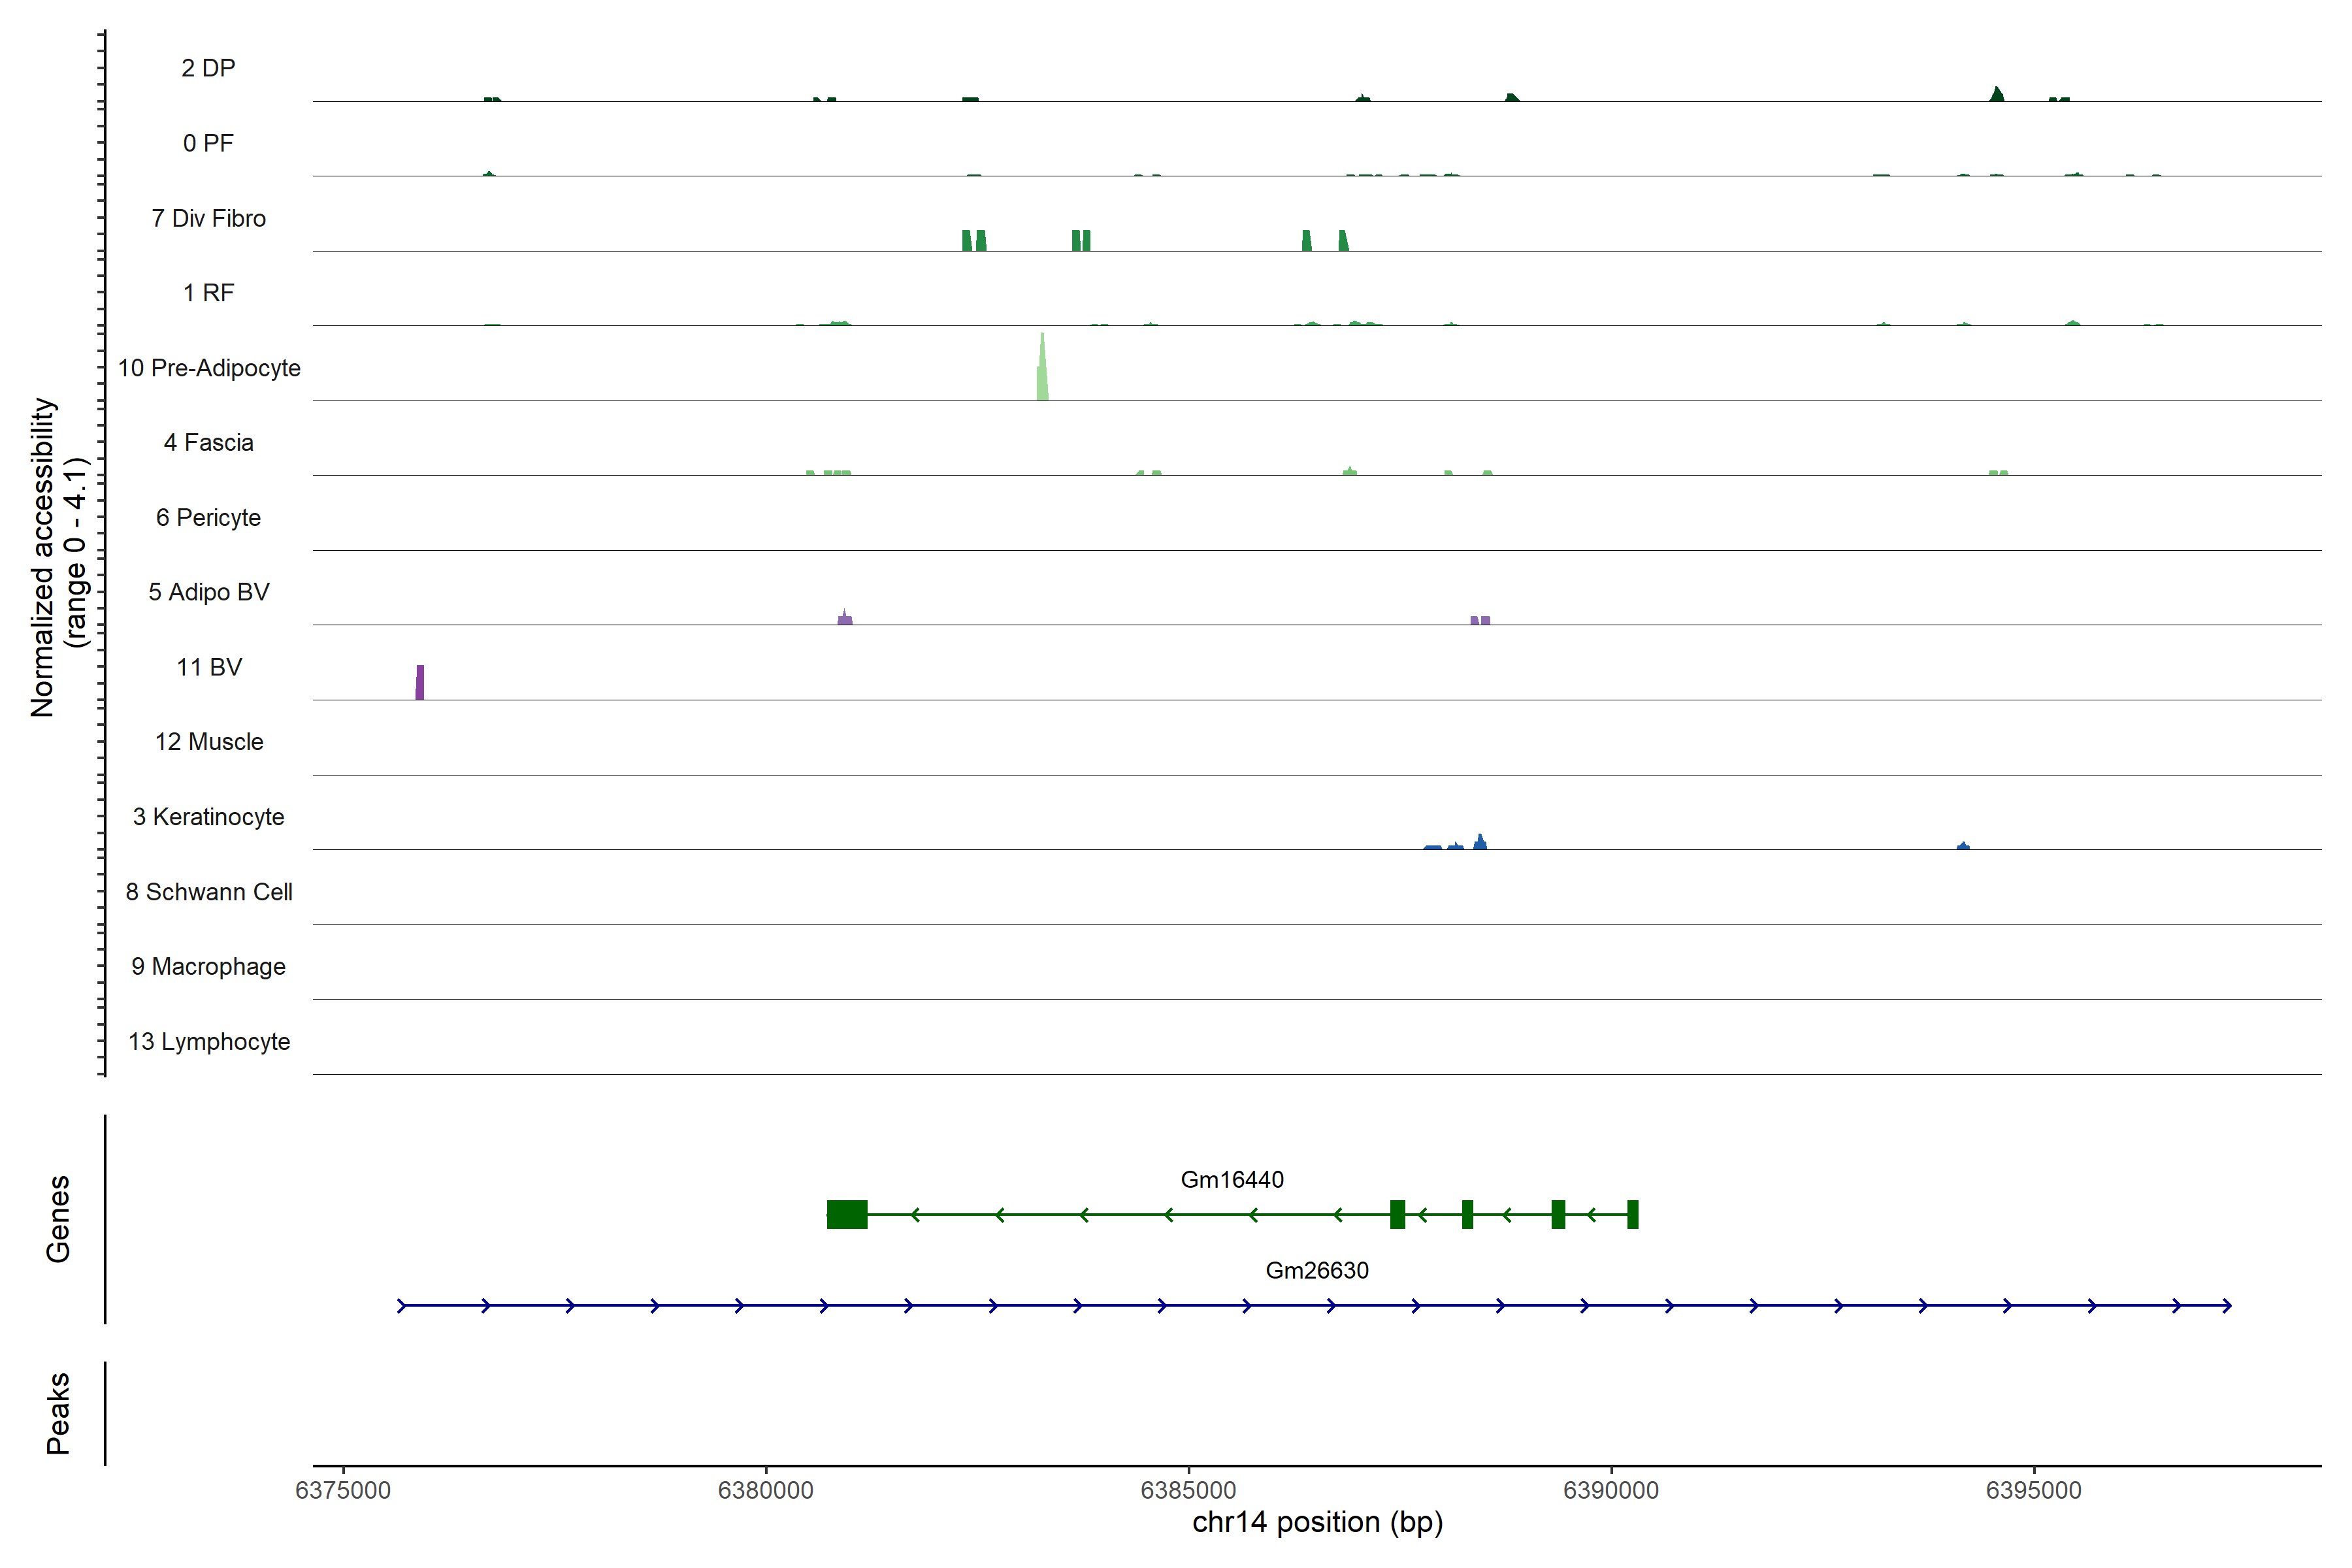
Task: Click the 7 Div Fibro track label
Action: pos(209,218)
